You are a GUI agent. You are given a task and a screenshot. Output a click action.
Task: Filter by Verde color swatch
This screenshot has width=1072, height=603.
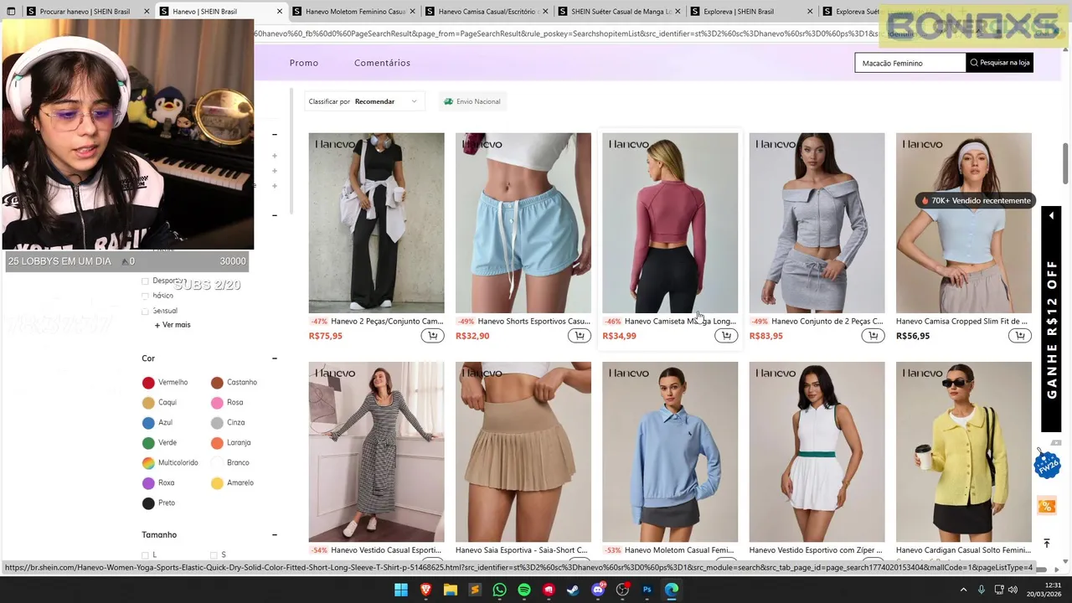click(148, 443)
